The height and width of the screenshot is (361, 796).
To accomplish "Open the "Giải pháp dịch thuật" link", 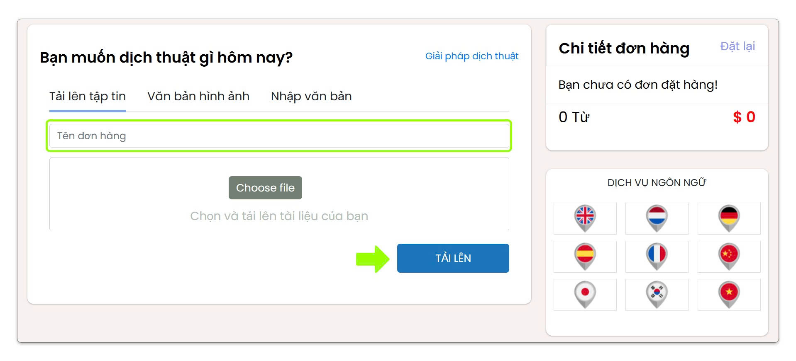I will click(471, 56).
